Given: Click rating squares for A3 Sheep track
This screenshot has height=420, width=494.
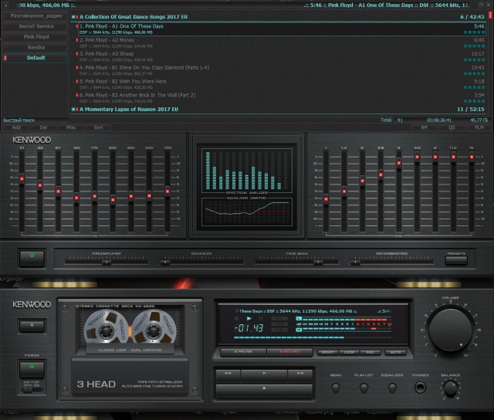Looking at the screenshot, I should pos(474,60).
